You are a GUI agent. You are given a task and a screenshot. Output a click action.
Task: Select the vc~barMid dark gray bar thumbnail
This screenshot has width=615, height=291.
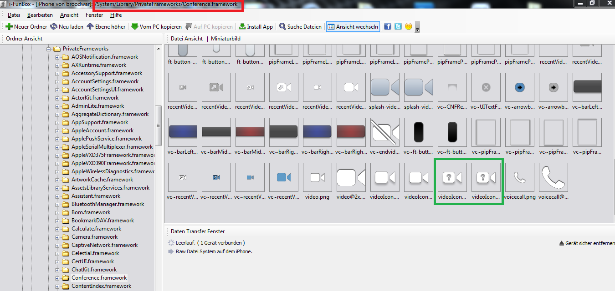tap(216, 133)
